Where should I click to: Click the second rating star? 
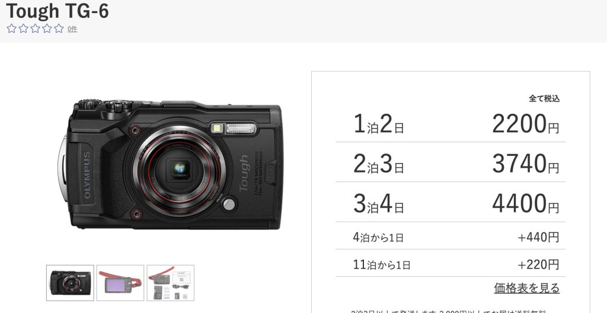click(x=23, y=28)
